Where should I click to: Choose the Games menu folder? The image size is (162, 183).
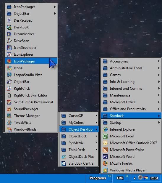point(131,75)
